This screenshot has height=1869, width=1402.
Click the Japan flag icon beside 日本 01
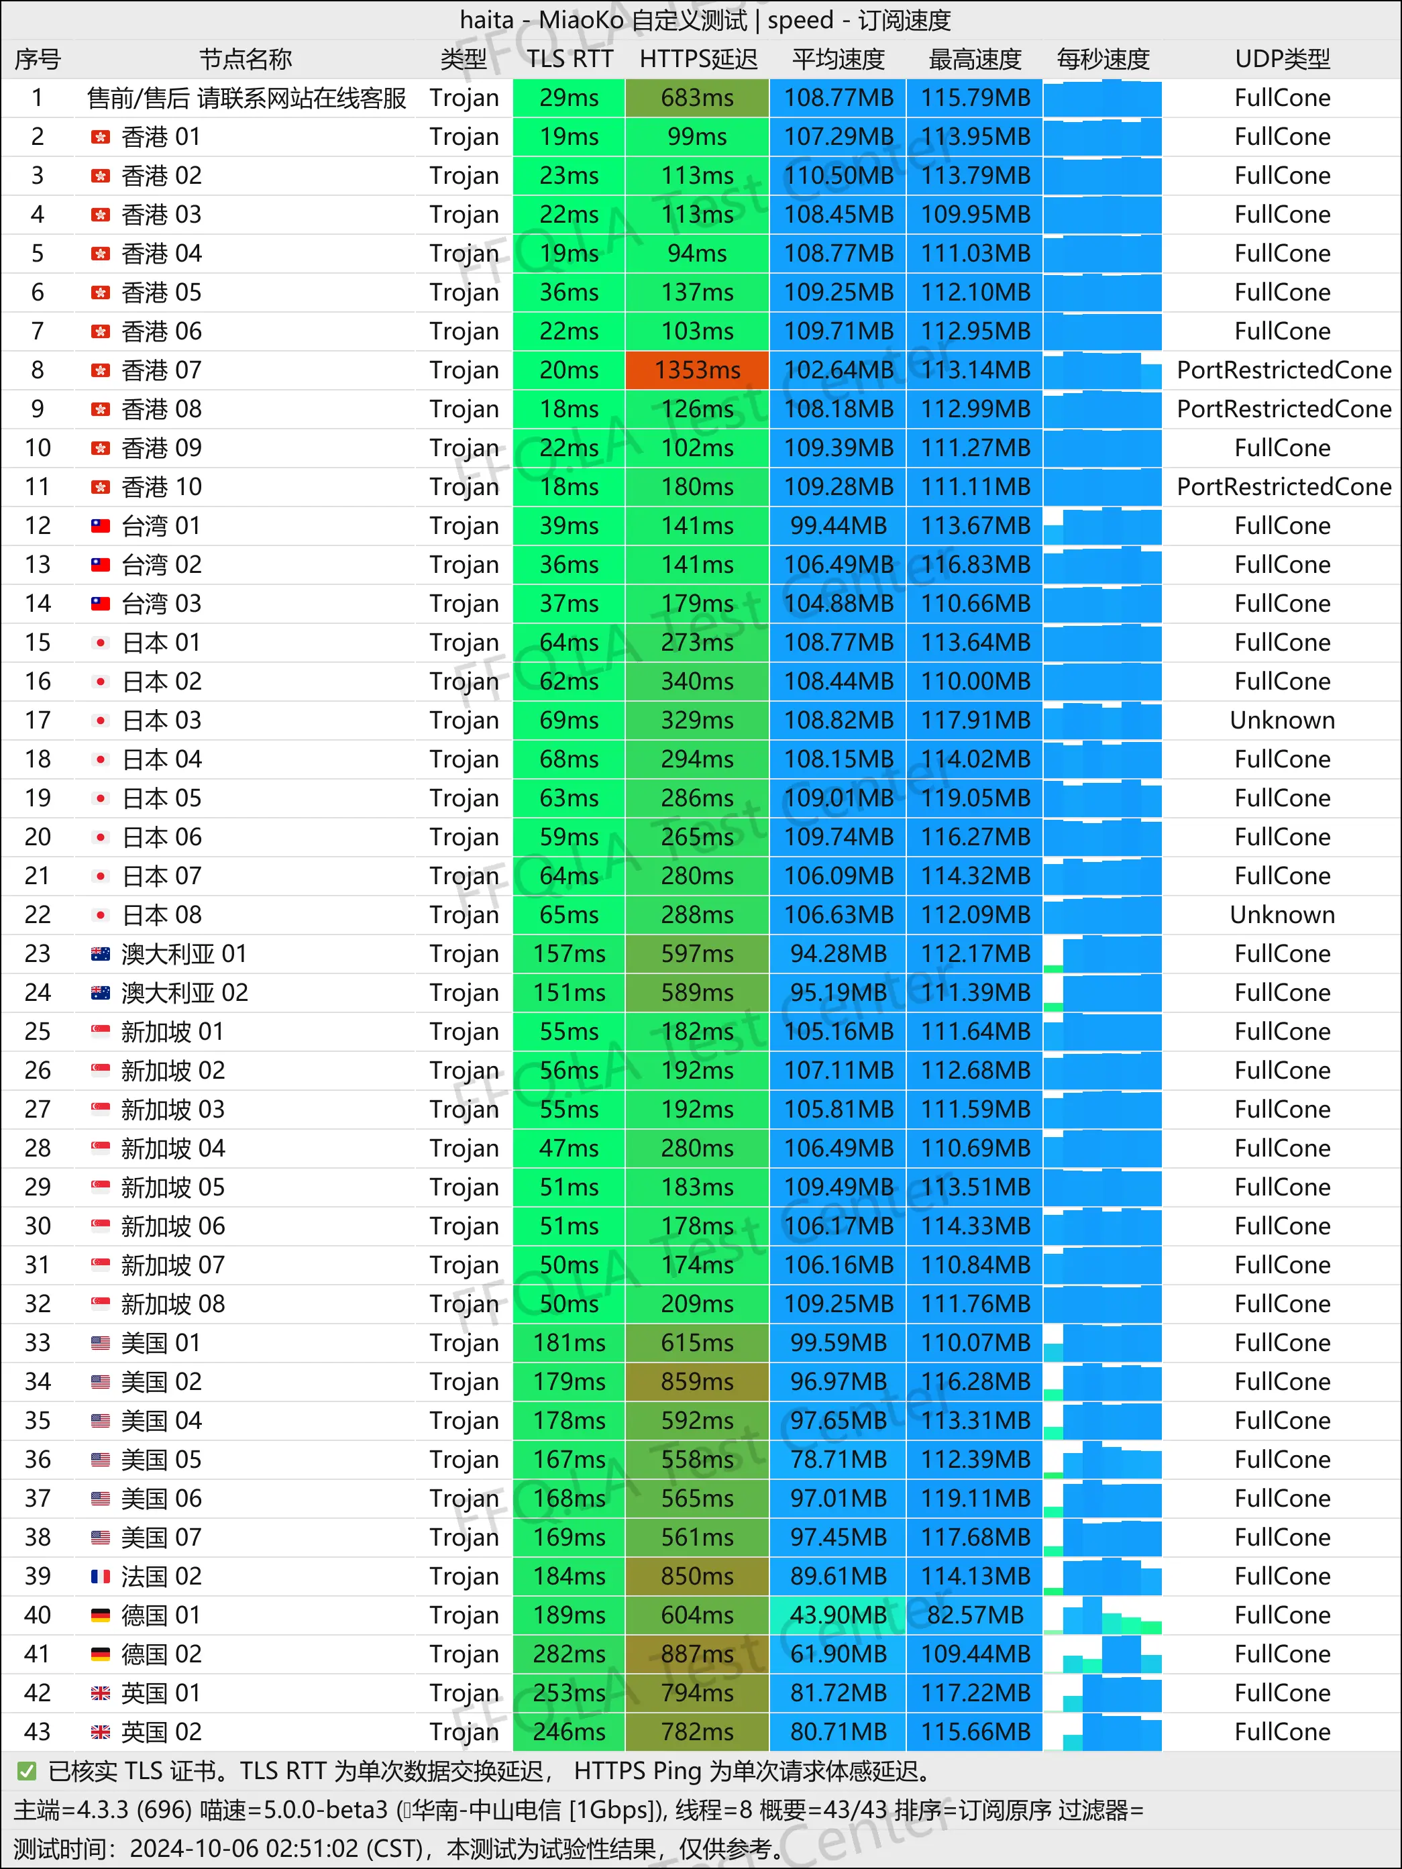click(x=101, y=642)
